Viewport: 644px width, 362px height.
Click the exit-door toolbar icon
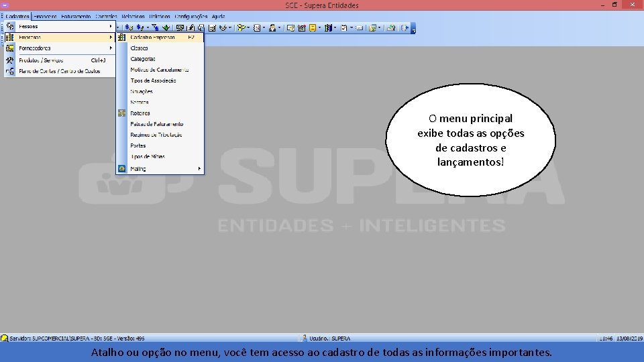coord(405,28)
